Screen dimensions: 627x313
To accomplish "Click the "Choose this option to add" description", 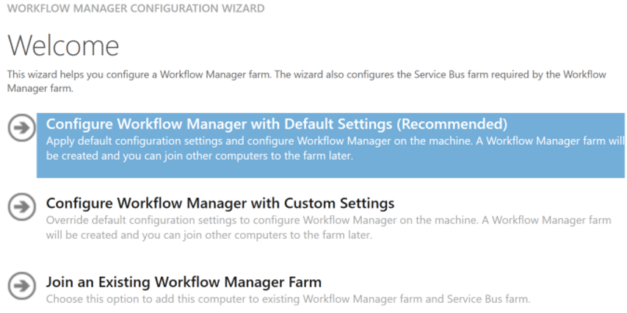I will (288, 299).
